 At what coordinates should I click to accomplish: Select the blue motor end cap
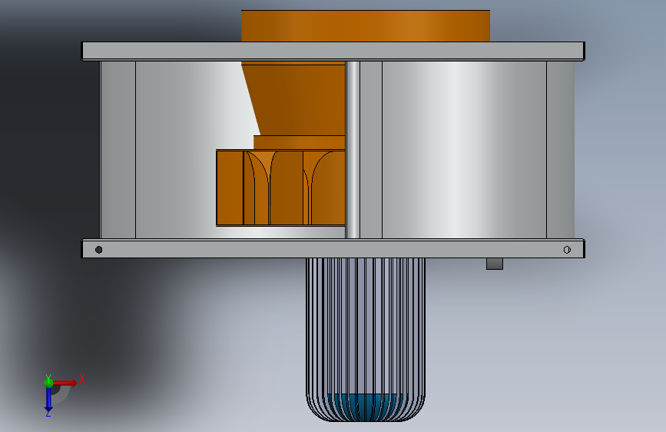coord(366,407)
